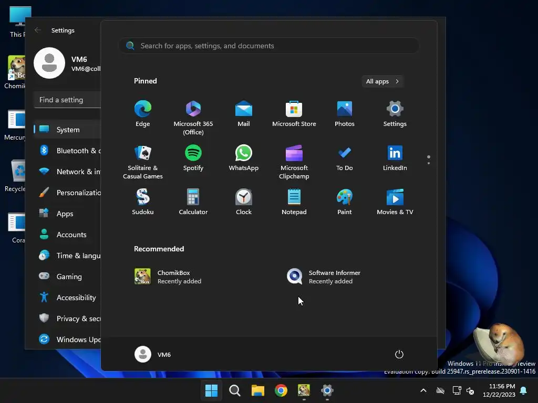This screenshot has width=538, height=403.
Task: Open the To Do app
Action: click(345, 158)
